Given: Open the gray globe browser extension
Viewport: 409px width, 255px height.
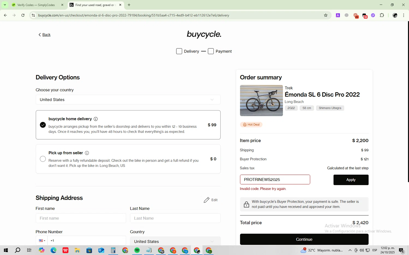Looking at the screenshot, I should (347, 15).
